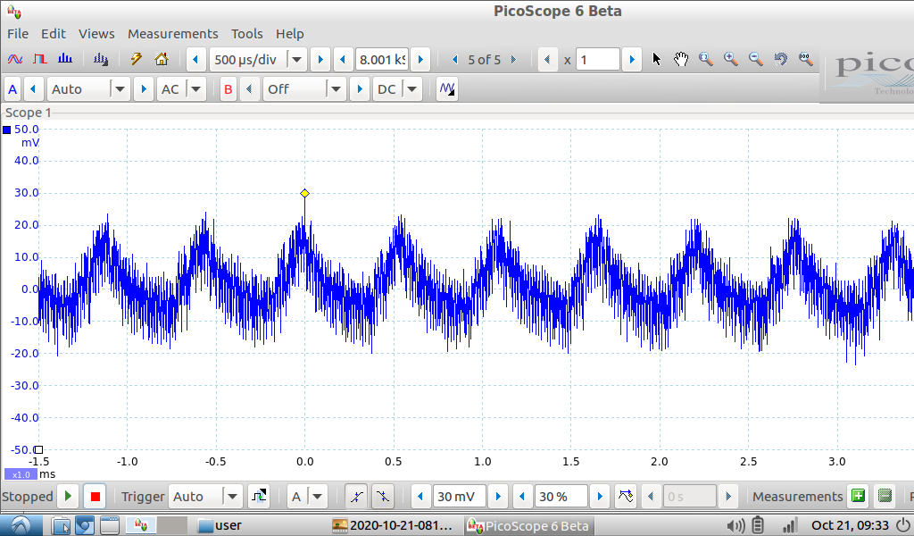914x536 pixels.
Task: Switch to oscilloscope mode icon
Action: tap(14, 60)
